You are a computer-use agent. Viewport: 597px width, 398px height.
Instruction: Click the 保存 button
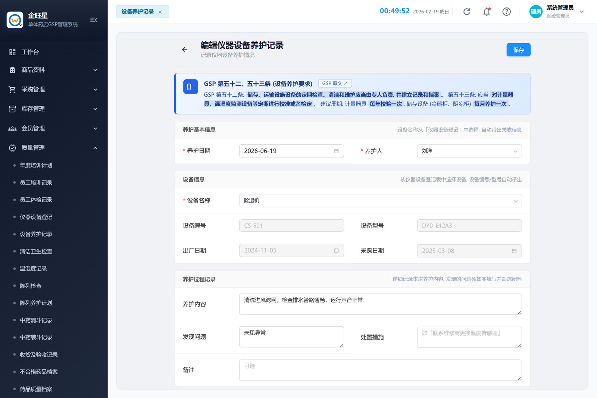click(518, 50)
